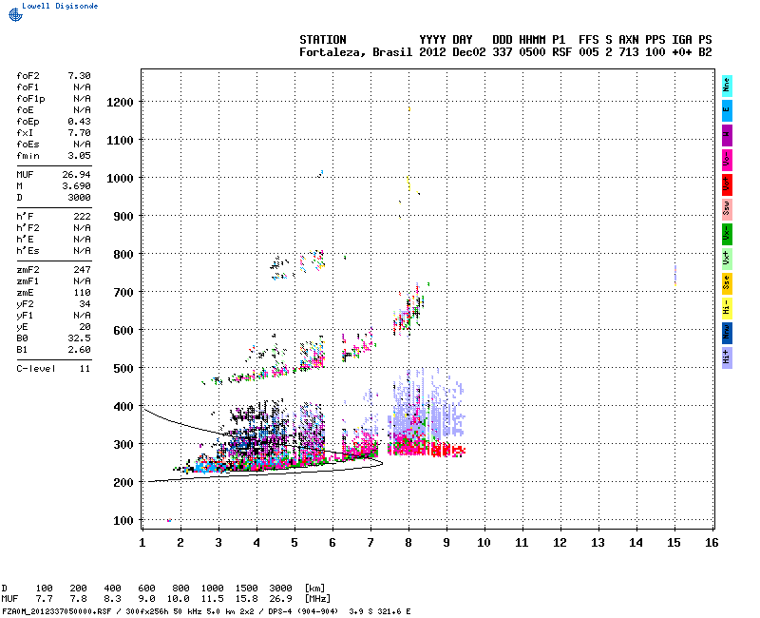Click the B0 value 32.5

(x=79, y=338)
